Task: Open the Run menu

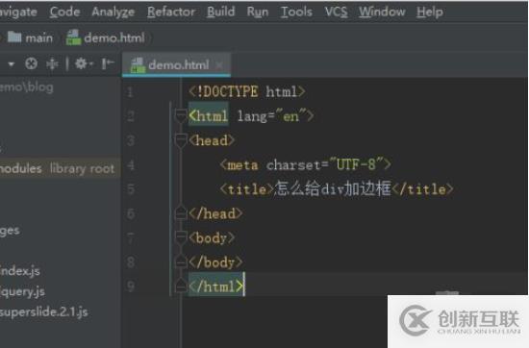Action: coord(258,12)
